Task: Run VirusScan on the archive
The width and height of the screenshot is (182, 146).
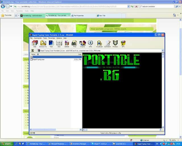Action: (99, 44)
